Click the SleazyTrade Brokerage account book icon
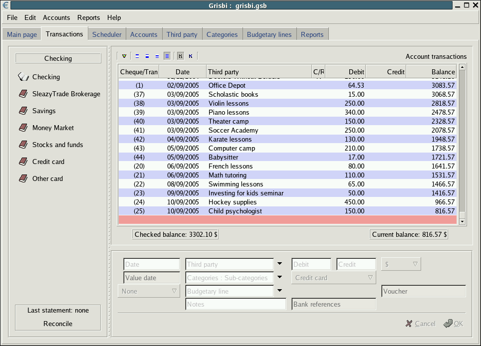 (x=23, y=94)
